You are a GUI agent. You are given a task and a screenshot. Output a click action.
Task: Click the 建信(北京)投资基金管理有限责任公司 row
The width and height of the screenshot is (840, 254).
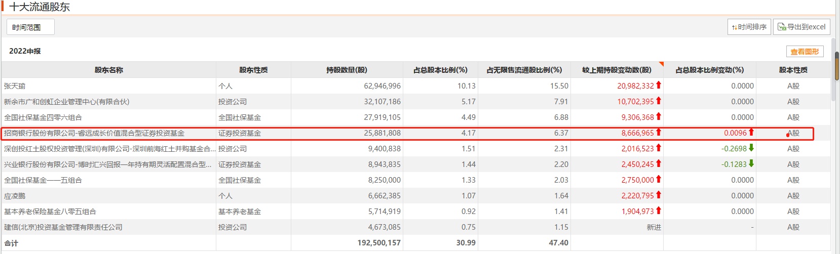click(x=63, y=227)
